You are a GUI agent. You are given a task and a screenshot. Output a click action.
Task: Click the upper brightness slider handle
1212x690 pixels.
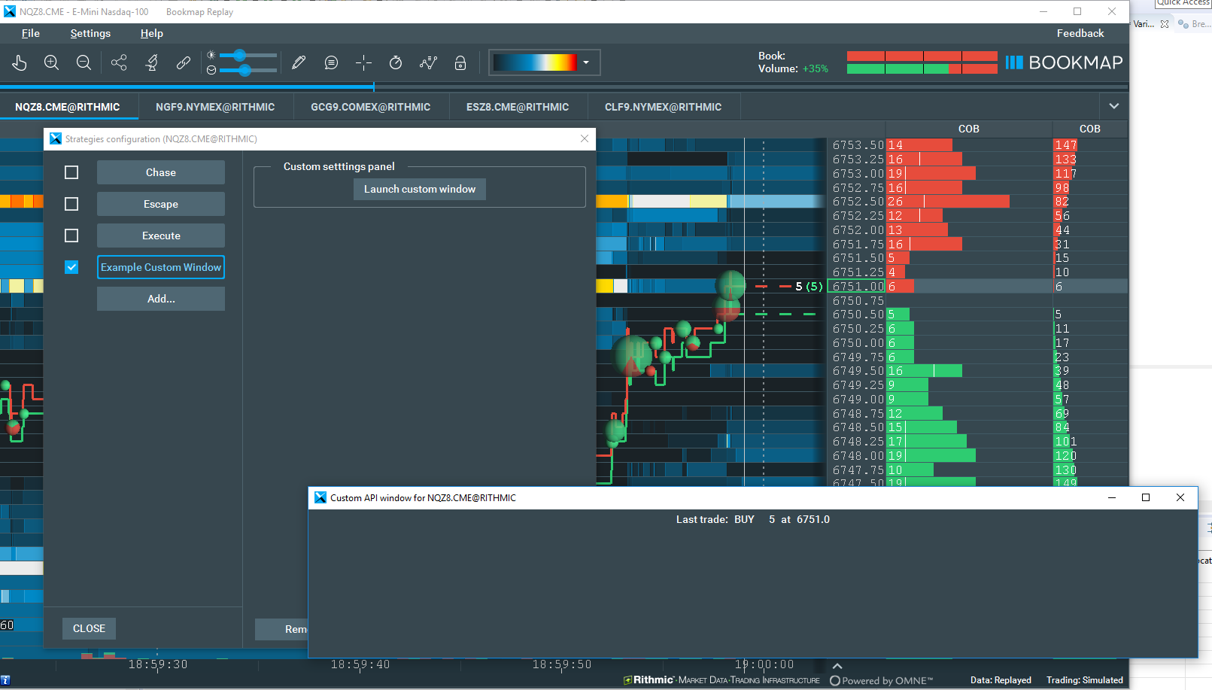[239, 55]
